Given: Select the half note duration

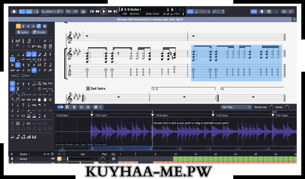Looking at the screenshot, I should coord(18,54).
